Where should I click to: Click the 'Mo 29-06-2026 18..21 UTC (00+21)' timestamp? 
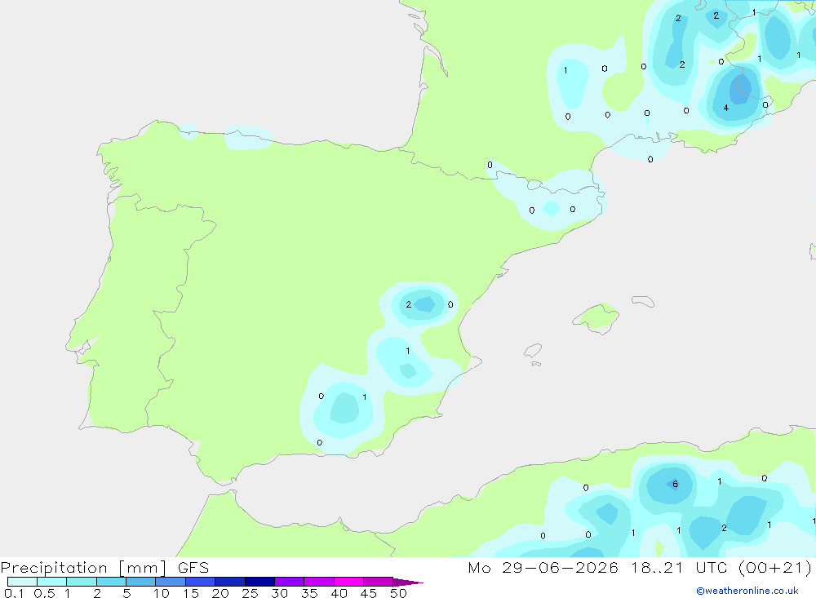[640, 568]
